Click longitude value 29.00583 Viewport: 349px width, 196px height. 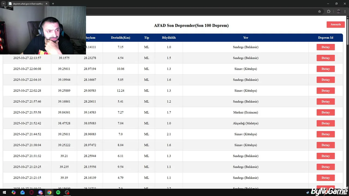click(x=90, y=91)
